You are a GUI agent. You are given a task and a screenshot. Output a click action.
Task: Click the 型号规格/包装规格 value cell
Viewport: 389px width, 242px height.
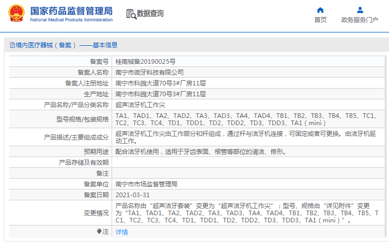point(248,119)
